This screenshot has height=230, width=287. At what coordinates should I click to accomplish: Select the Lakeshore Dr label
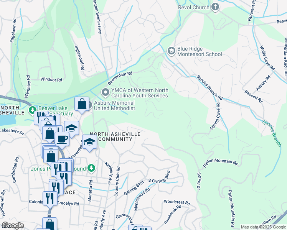tap(12, 131)
